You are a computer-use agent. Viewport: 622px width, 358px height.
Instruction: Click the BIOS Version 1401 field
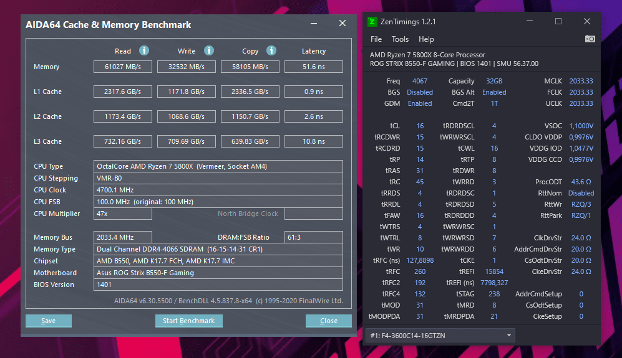tap(218, 285)
